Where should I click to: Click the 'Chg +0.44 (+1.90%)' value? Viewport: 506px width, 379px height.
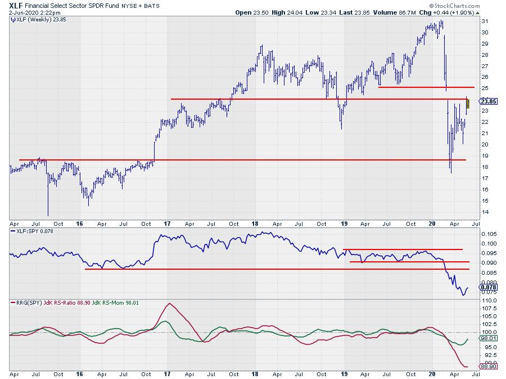point(446,12)
